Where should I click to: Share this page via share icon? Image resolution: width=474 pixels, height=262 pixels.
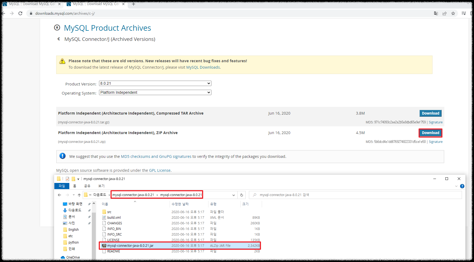tap(445, 13)
